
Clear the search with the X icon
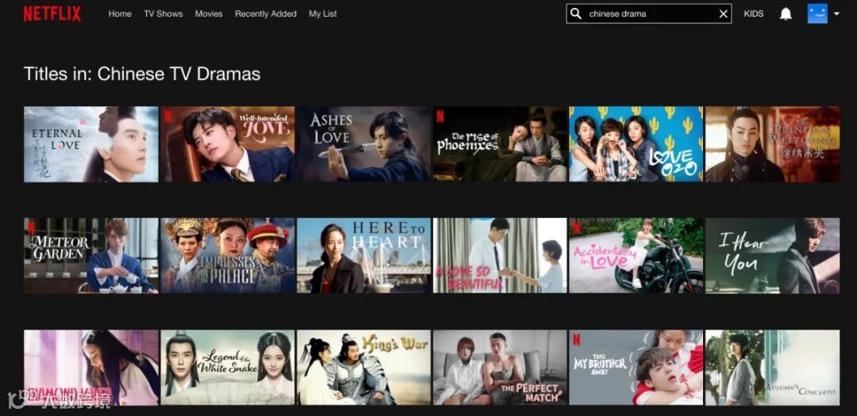(x=723, y=14)
